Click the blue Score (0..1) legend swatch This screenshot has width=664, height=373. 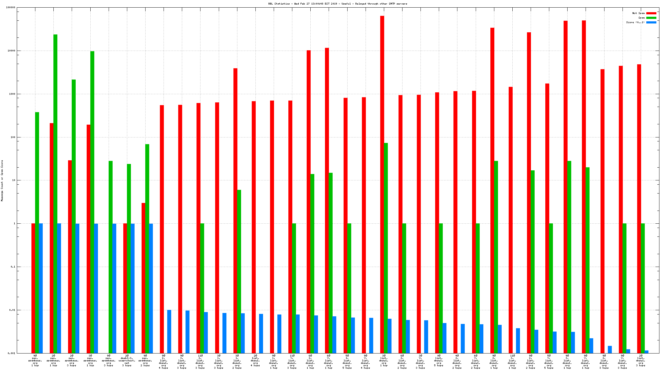tap(651, 22)
